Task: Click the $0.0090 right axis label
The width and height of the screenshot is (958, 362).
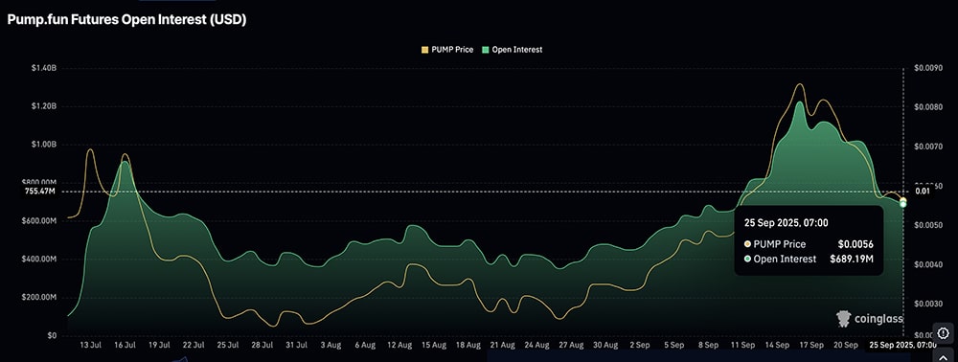Action: tap(929, 68)
